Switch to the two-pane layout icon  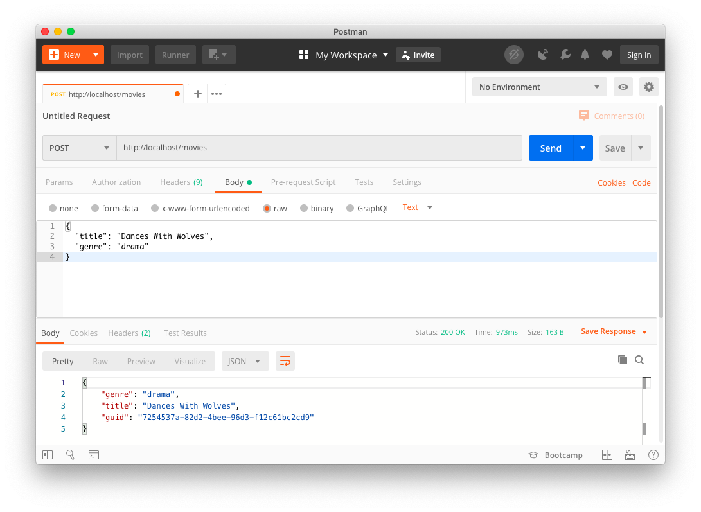(607, 455)
